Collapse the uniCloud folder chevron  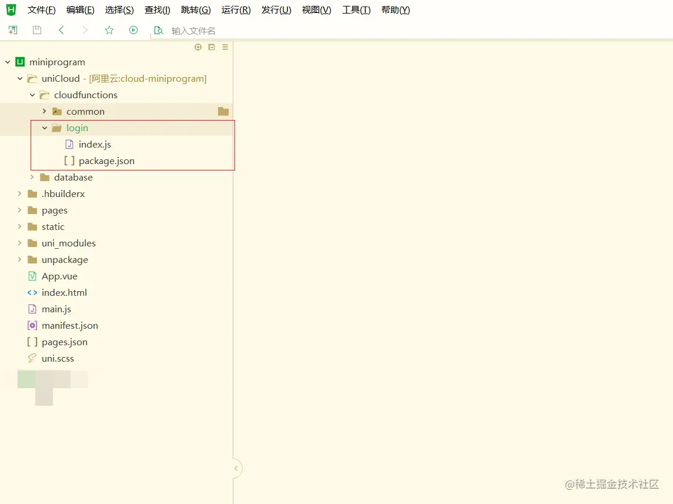point(20,79)
